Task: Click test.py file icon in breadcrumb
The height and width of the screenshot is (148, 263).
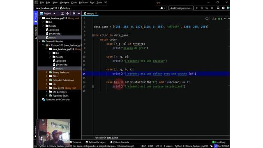Action: pyautogui.click(x=61, y=8)
